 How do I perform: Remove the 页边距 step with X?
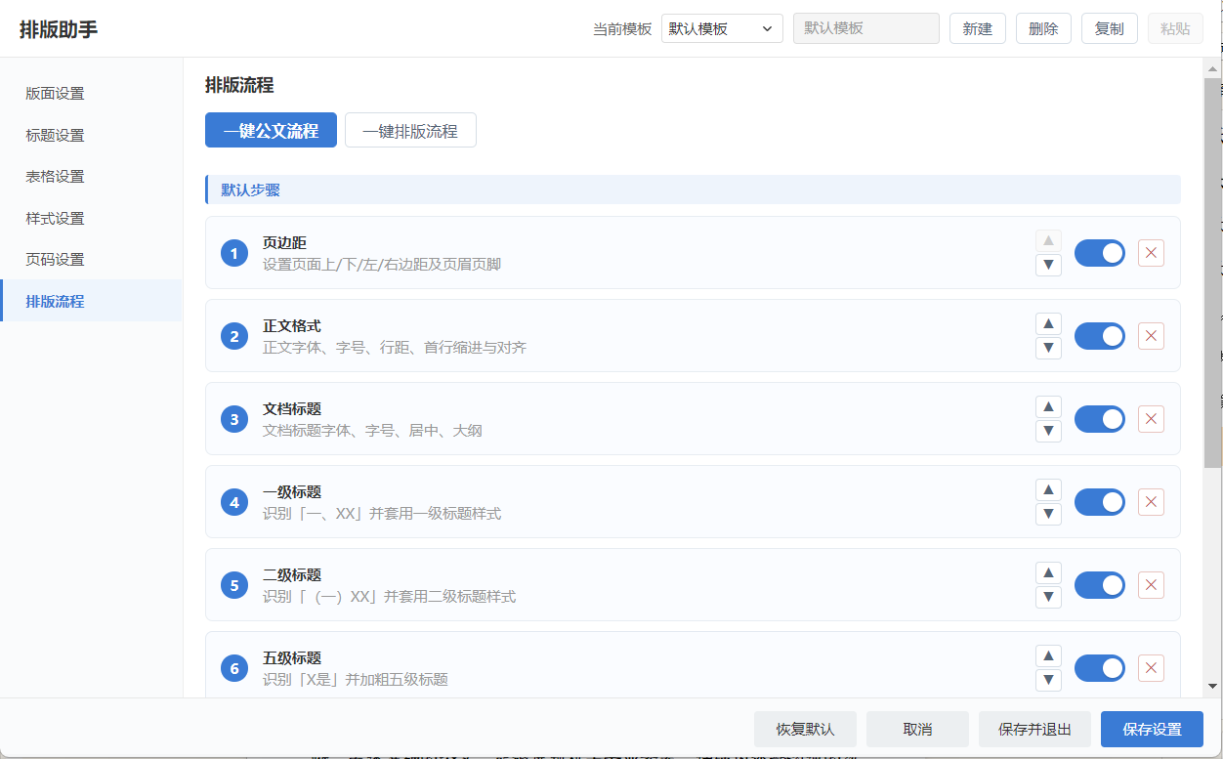(x=1151, y=253)
